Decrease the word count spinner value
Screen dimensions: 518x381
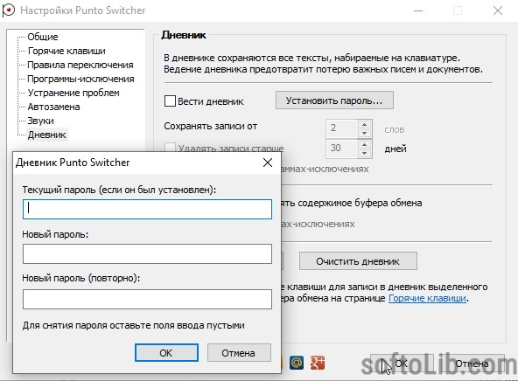click(x=364, y=133)
